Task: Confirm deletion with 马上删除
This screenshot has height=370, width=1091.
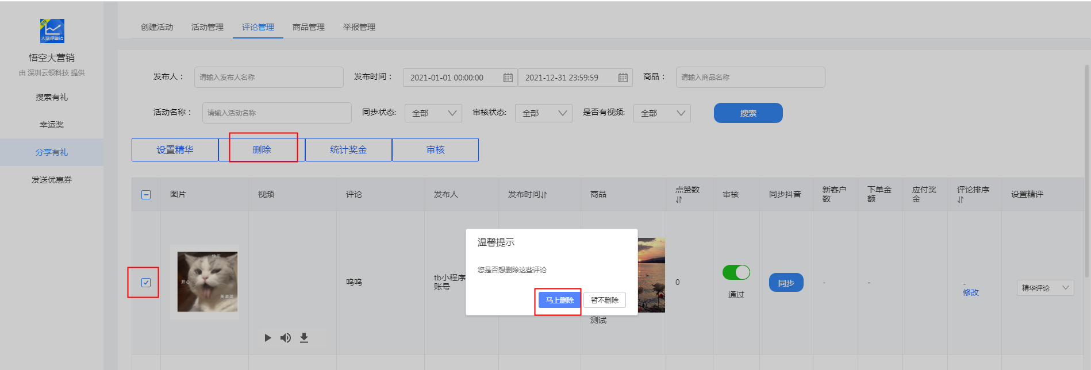Action: pyautogui.click(x=559, y=300)
